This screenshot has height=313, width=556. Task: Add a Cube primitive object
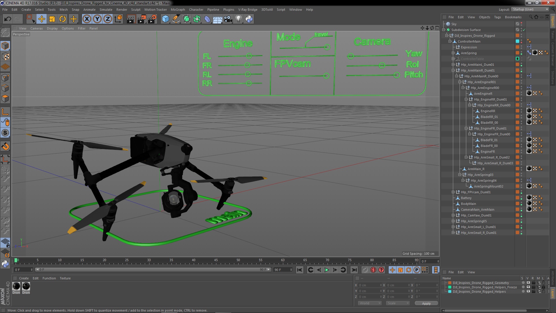tap(165, 19)
